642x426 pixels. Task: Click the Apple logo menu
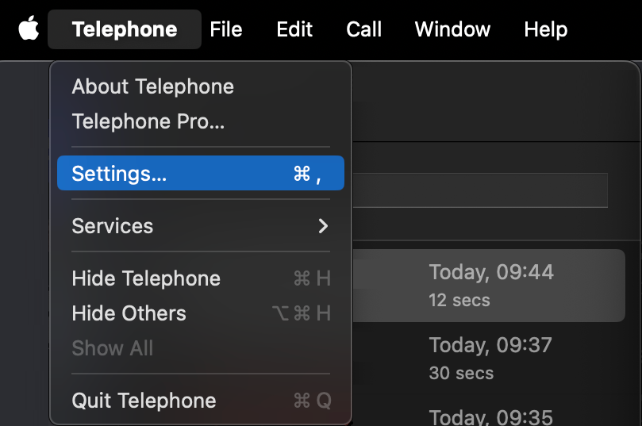point(29,29)
